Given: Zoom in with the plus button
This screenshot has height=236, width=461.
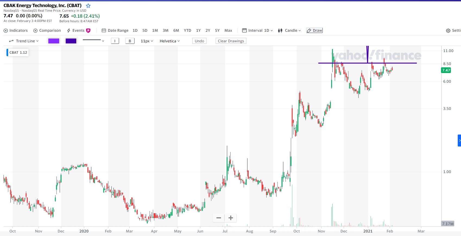Looking at the screenshot, I should pyautogui.click(x=231, y=218).
